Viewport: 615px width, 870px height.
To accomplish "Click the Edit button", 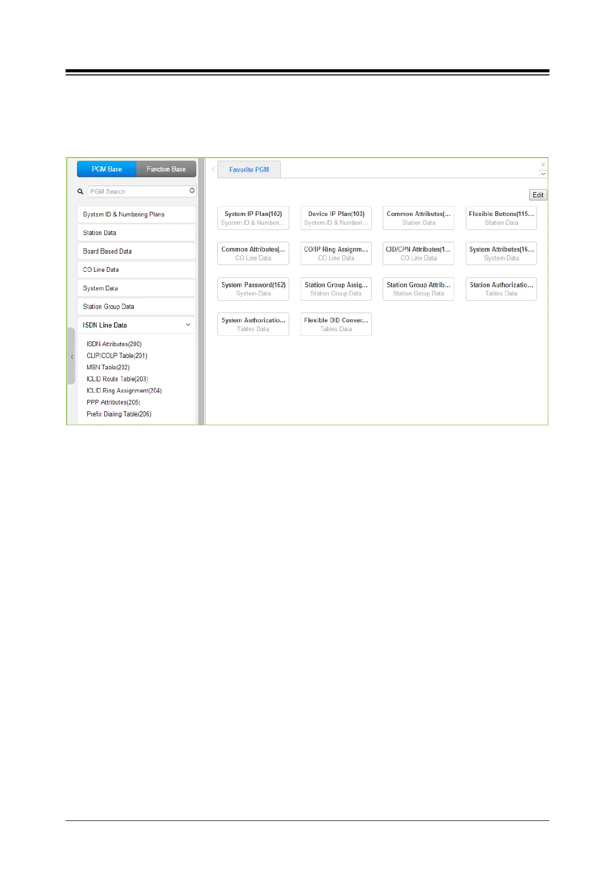I will coord(538,195).
